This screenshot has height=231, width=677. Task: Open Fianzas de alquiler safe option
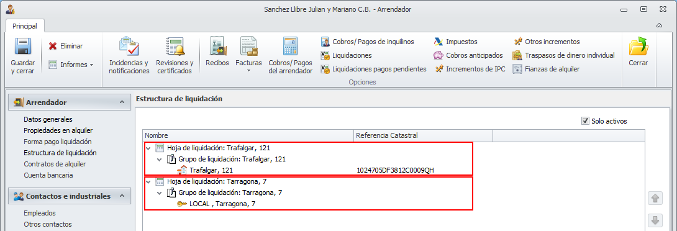coord(546,69)
